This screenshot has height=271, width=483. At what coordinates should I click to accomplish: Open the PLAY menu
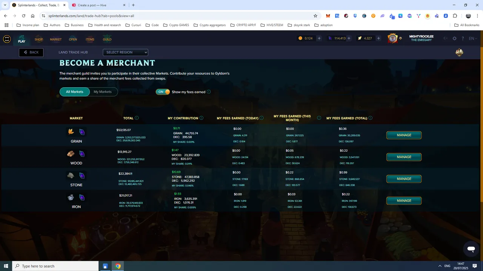tap(22, 39)
